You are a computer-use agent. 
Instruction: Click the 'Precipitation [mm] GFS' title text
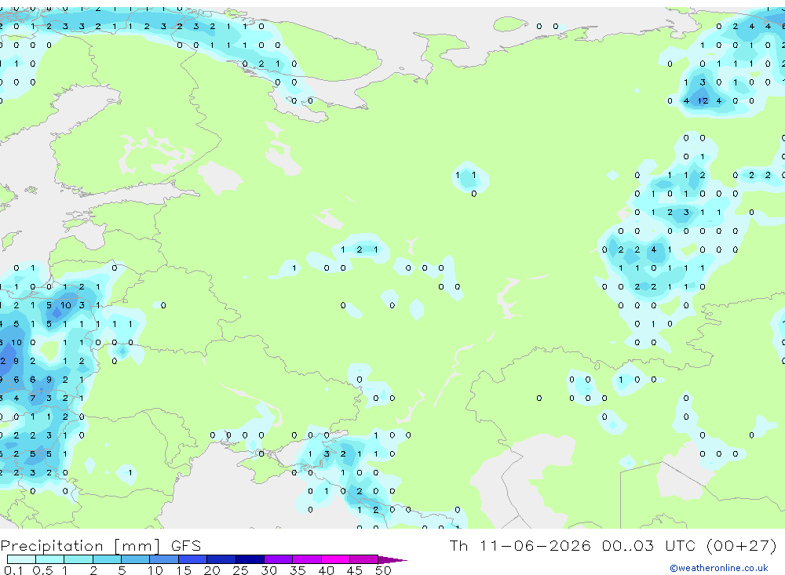(x=100, y=545)
